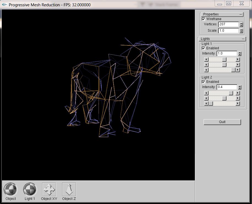Select the Object Z translation arrow
Screen dimensions: 252x204
pos(69,189)
